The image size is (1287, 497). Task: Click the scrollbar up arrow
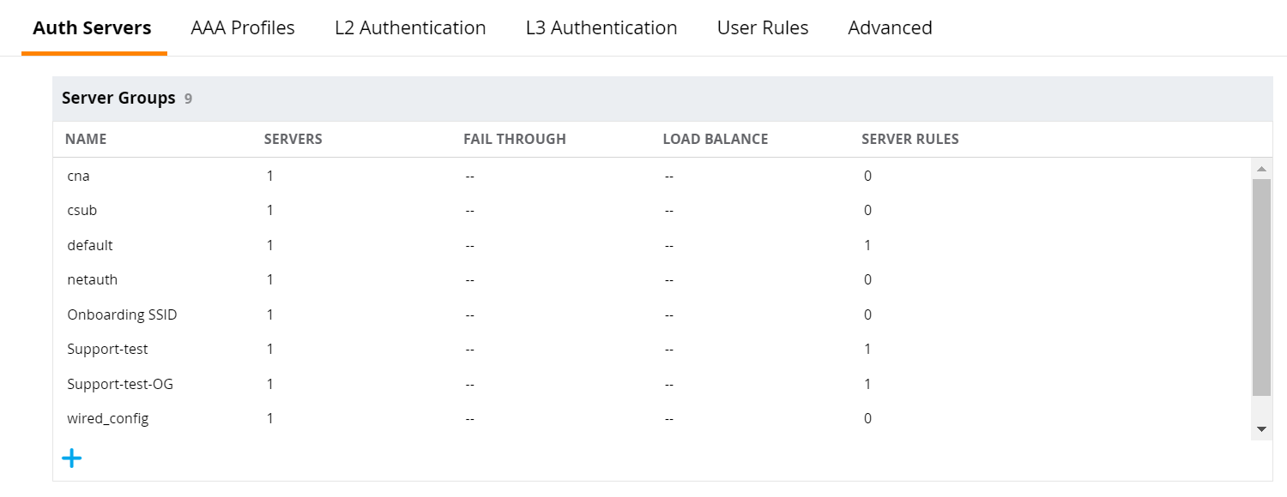click(x=1261, y=169)
